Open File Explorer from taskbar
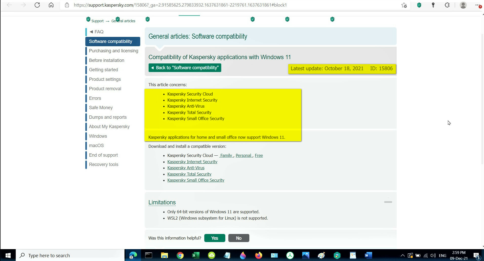This screenshot has width=484, height=261. [x=164, y=255]
